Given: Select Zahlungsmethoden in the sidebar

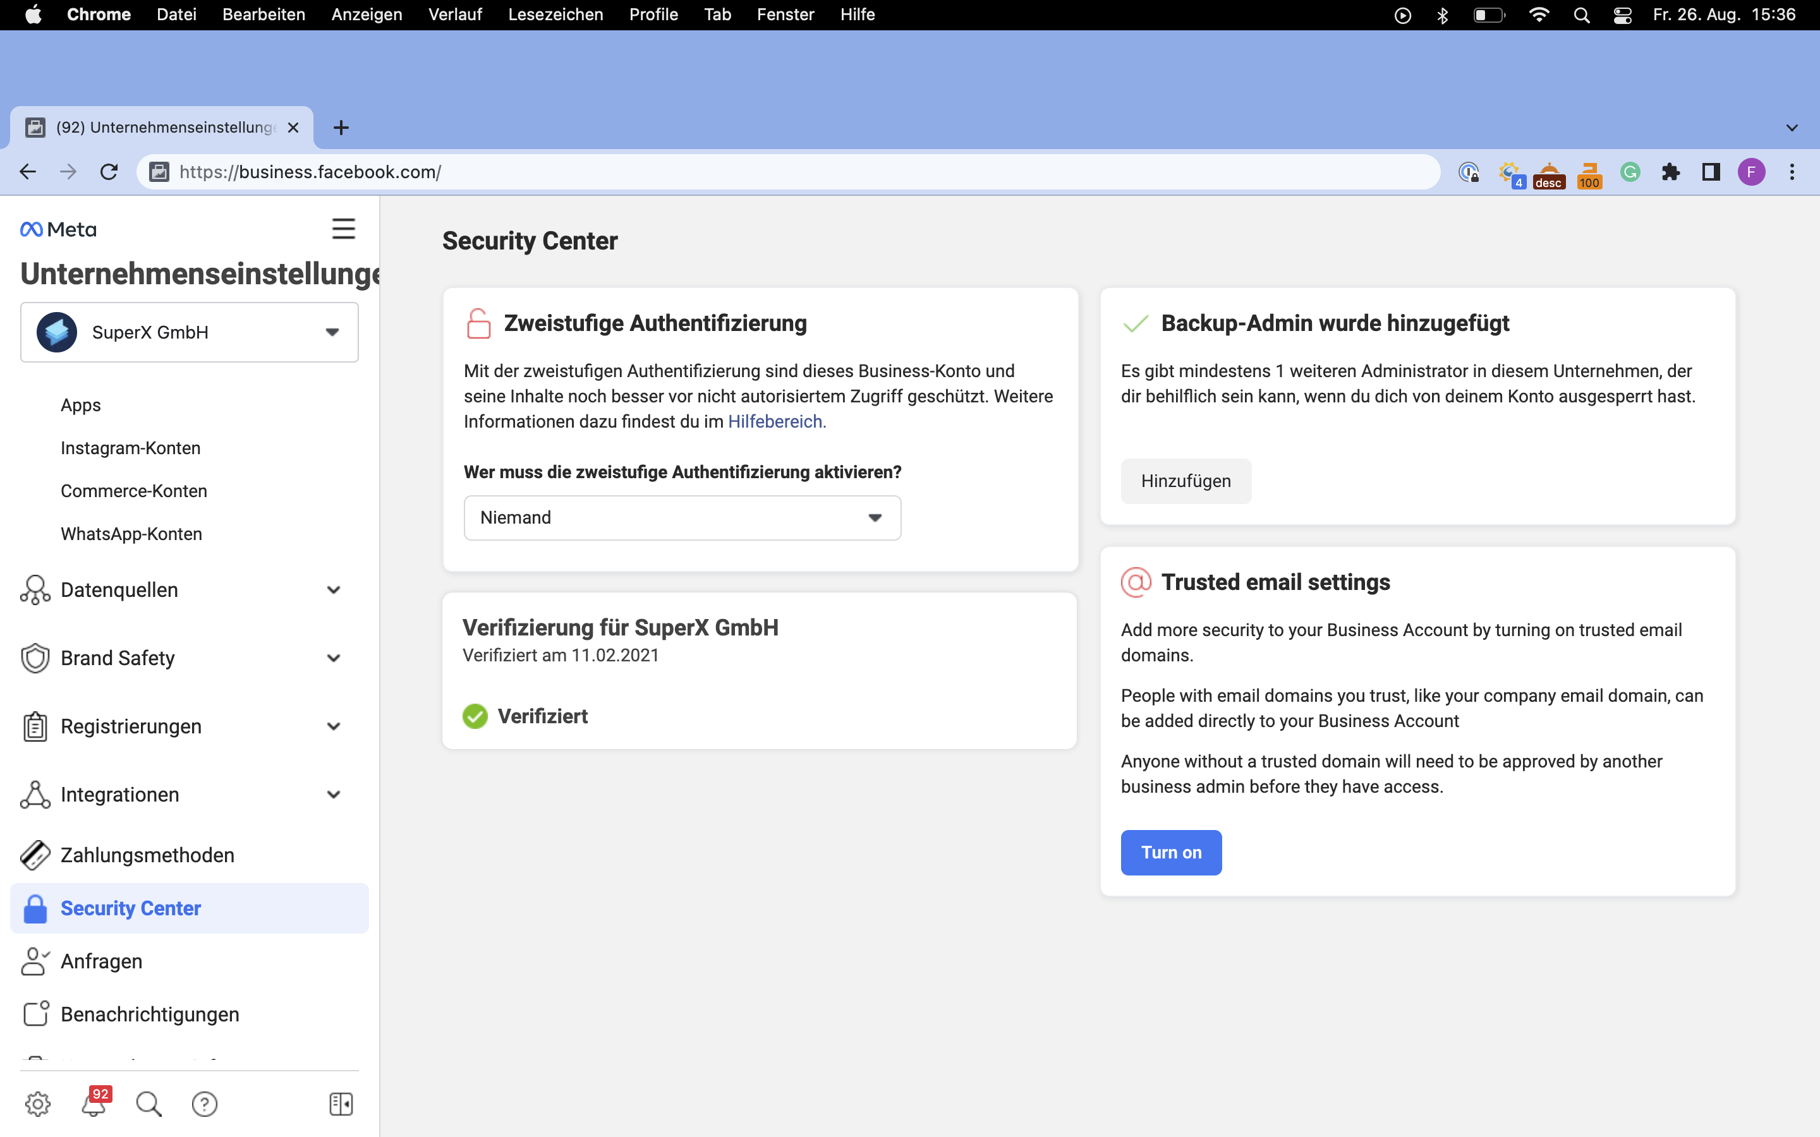Looking at the screenshot, I should tap(147, 855).
